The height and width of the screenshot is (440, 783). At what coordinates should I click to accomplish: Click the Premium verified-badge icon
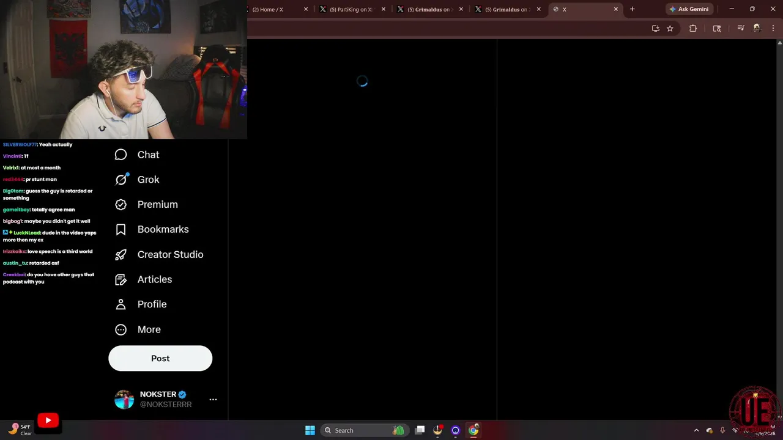pyautogui.click(x=121, y=204)
